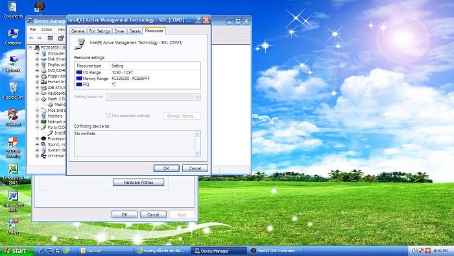Click the console tree view toolbar icon
This screenshot has width=454, height=256.
click(51, 38)
